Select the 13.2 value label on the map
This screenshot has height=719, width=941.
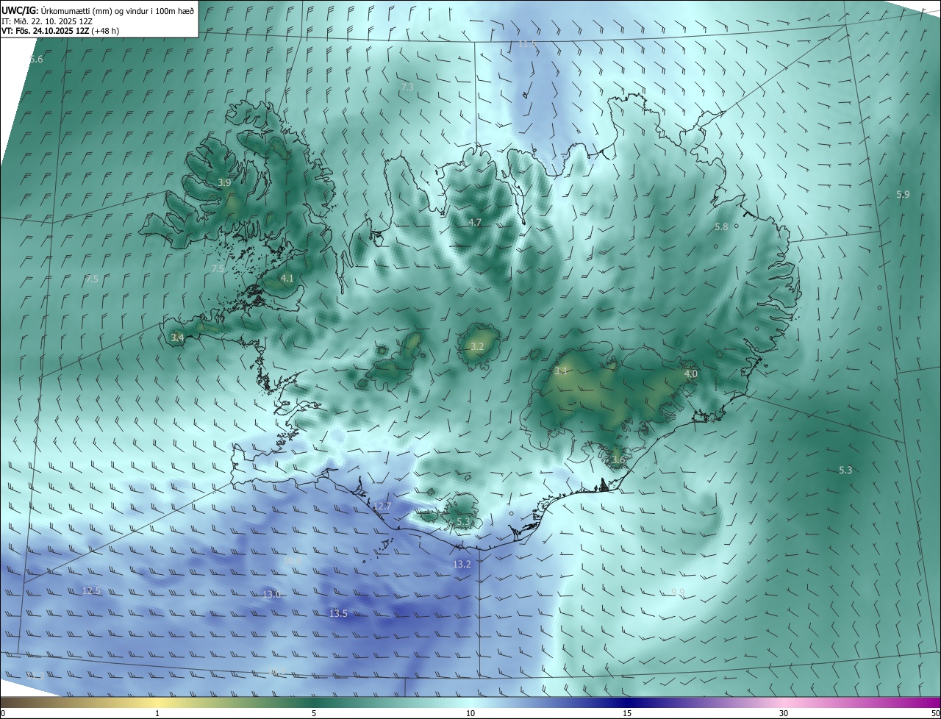462,564
